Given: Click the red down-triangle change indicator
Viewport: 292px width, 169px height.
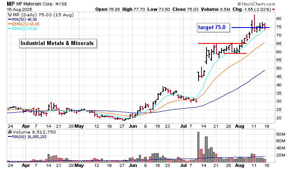Looking at the screenshot, I should (x=273, y=10).
